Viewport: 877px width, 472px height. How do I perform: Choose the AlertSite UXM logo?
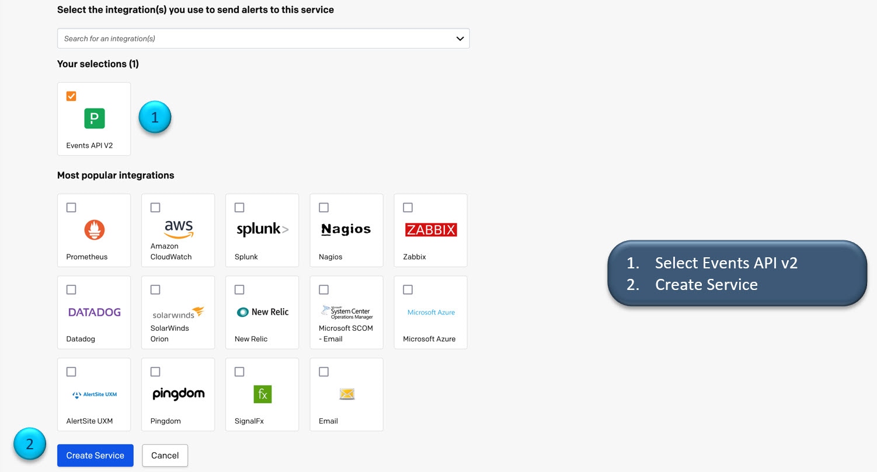coord(95,394)
